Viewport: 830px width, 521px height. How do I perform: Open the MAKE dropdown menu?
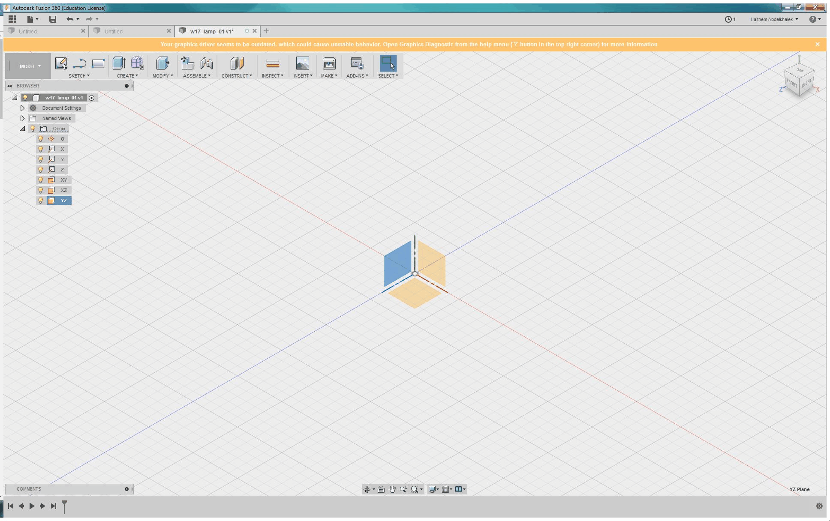point(329,76)
